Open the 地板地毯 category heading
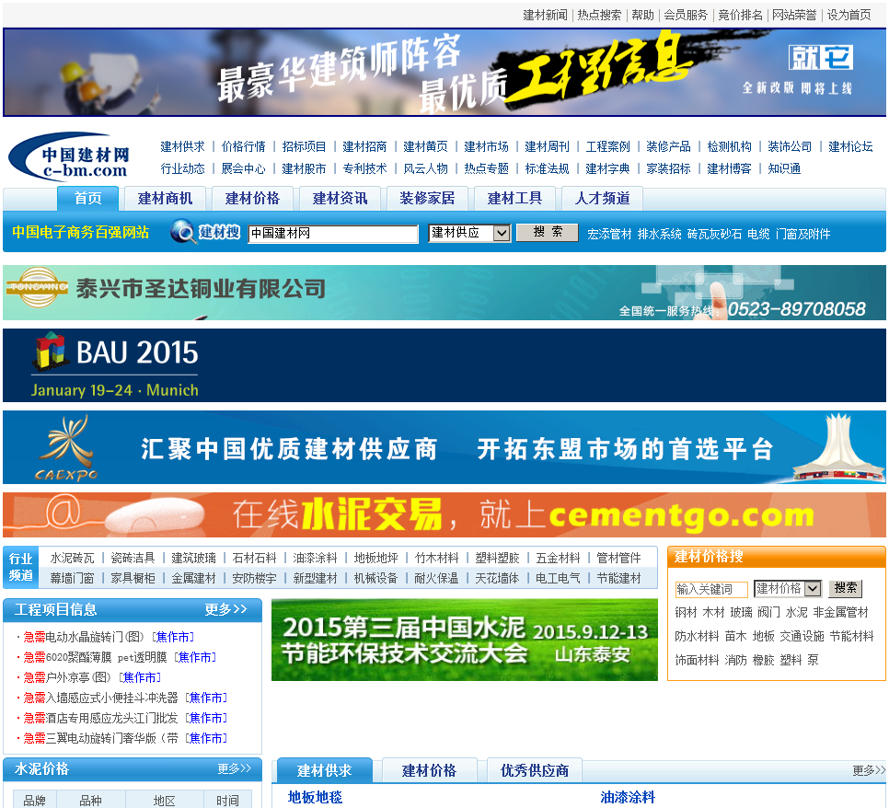The height and width of the screenshot is (808, 889). 315,797
